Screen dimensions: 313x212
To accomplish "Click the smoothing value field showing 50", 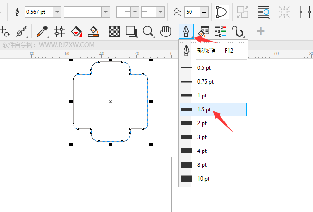I will [x=192, y=12].
